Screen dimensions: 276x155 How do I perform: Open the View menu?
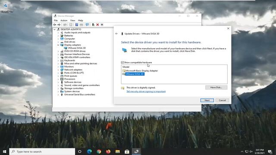click(72, 20)
